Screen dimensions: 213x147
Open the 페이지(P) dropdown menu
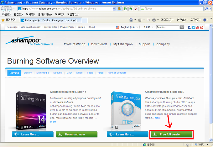click(x=168, y=20)
